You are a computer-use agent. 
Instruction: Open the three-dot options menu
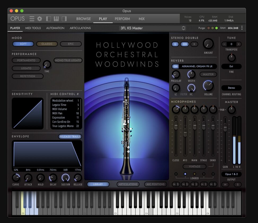[x=242, y=28]
